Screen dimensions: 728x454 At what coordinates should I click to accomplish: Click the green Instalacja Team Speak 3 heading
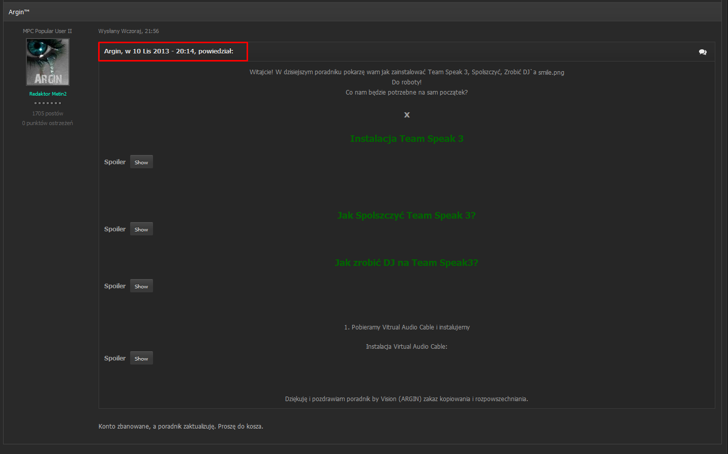[407, 139]
